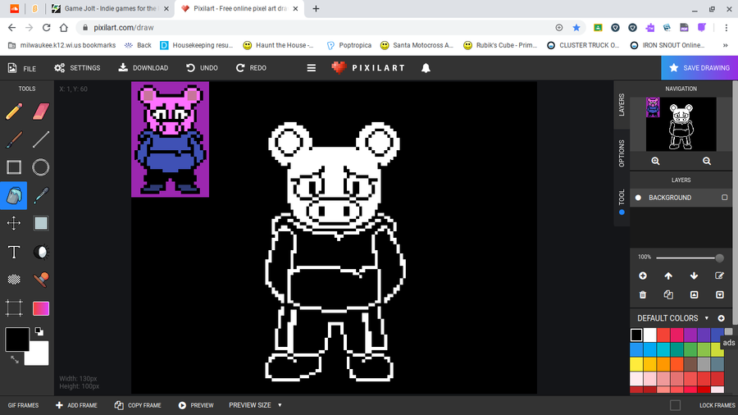Viewport: 738px width, 415px height.
Task: Delete the selected layer trash icon
Action: (642, 294)
